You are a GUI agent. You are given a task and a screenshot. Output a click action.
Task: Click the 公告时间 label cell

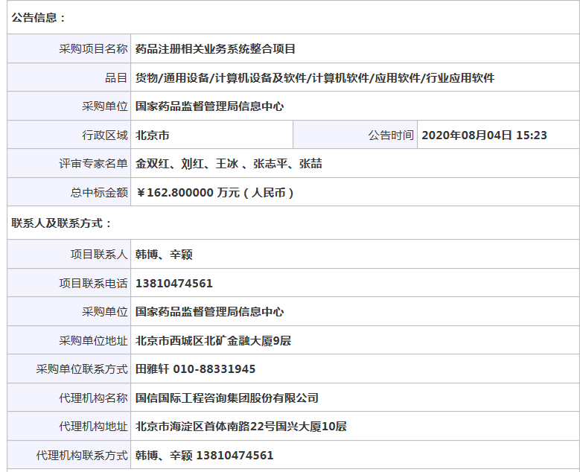[x=355, y=135]
